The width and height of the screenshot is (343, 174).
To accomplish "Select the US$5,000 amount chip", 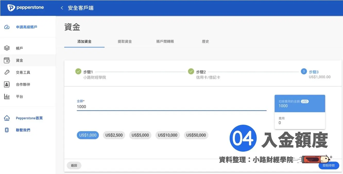I will (140, 135).
